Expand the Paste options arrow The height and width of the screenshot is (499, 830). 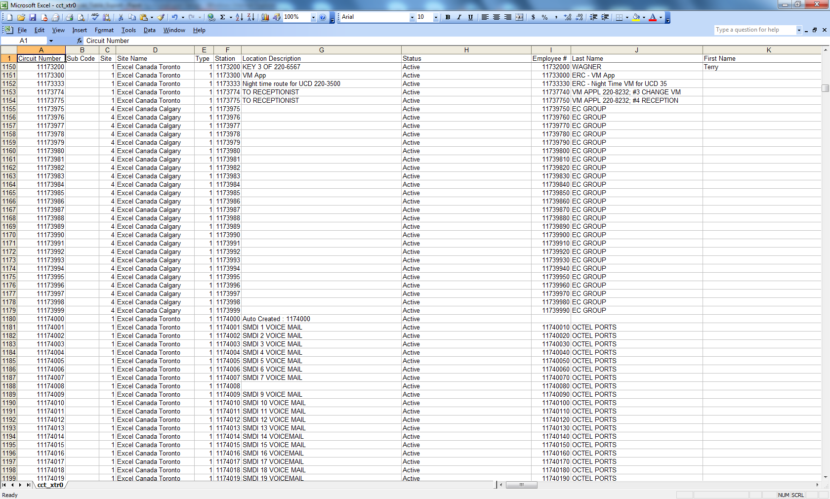152,17
